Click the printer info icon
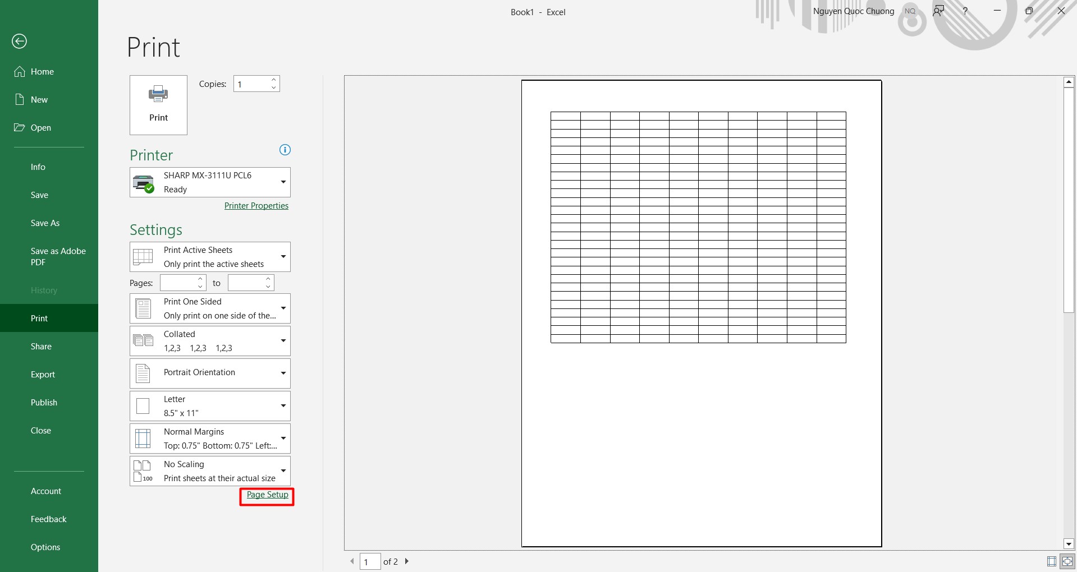 pos(285,150)
